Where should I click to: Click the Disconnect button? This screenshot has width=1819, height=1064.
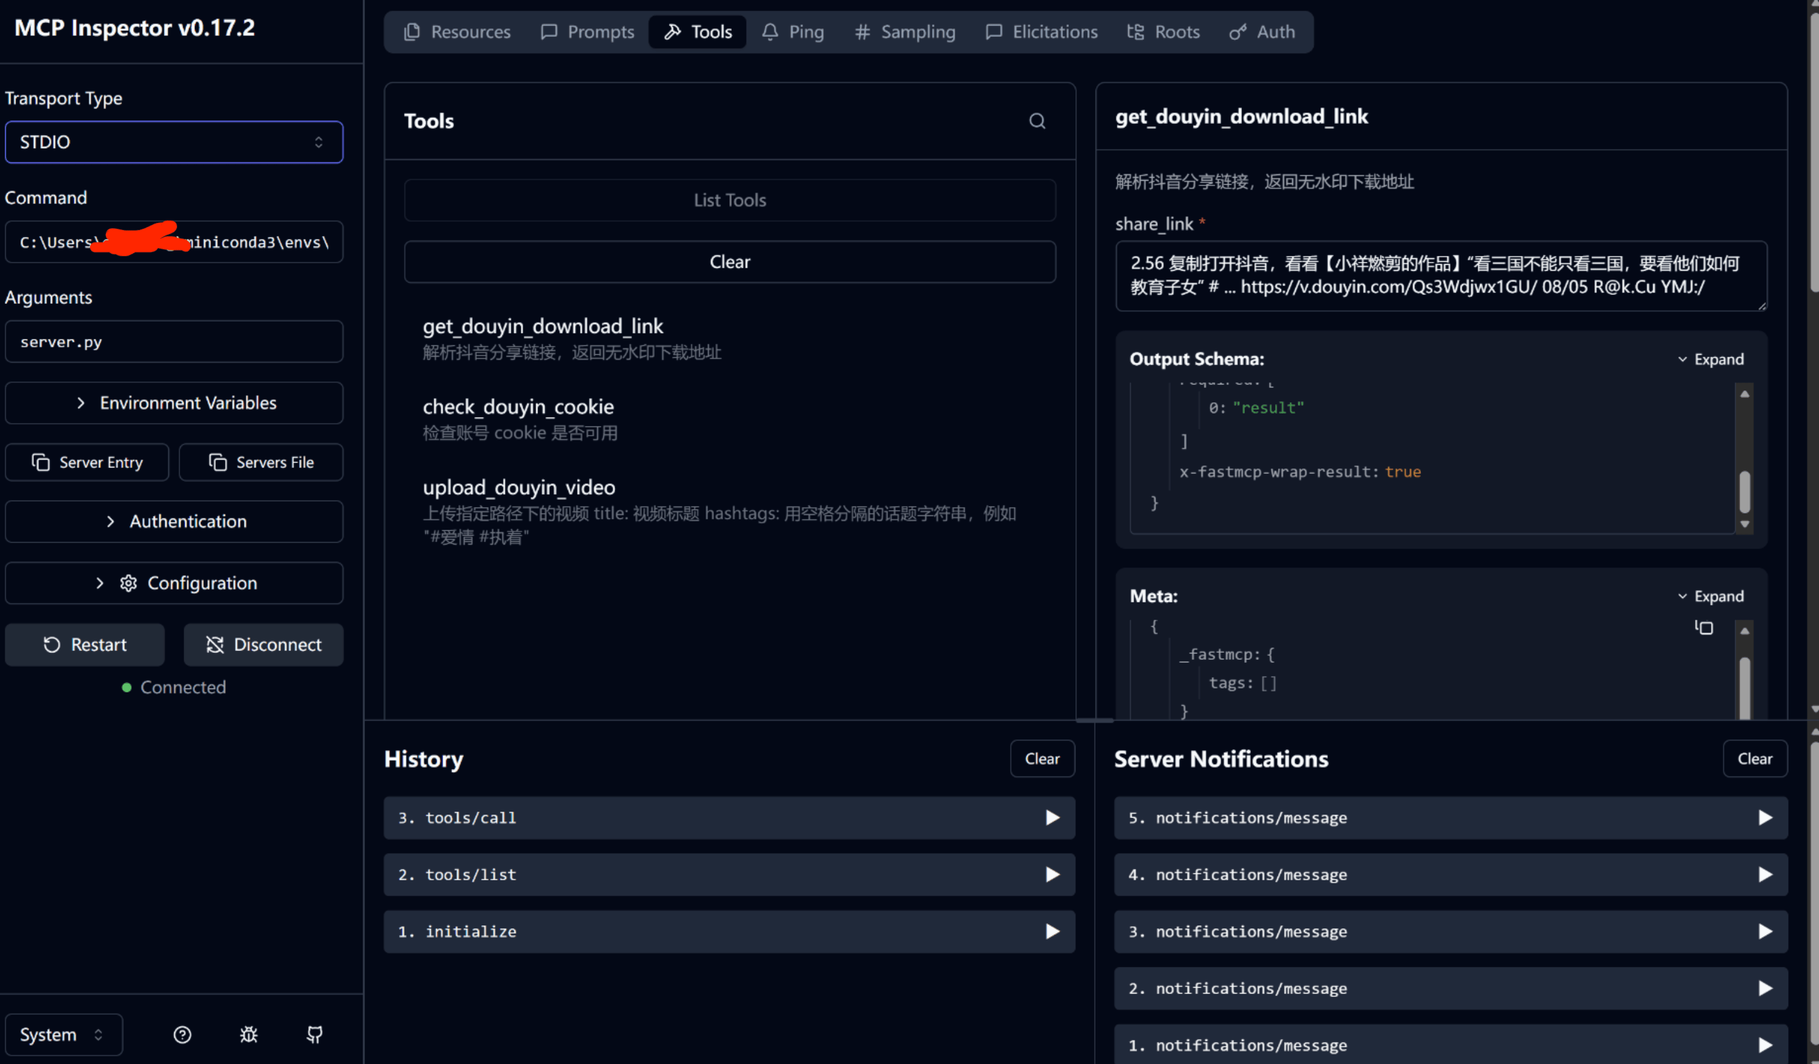(x=264, y=645)
